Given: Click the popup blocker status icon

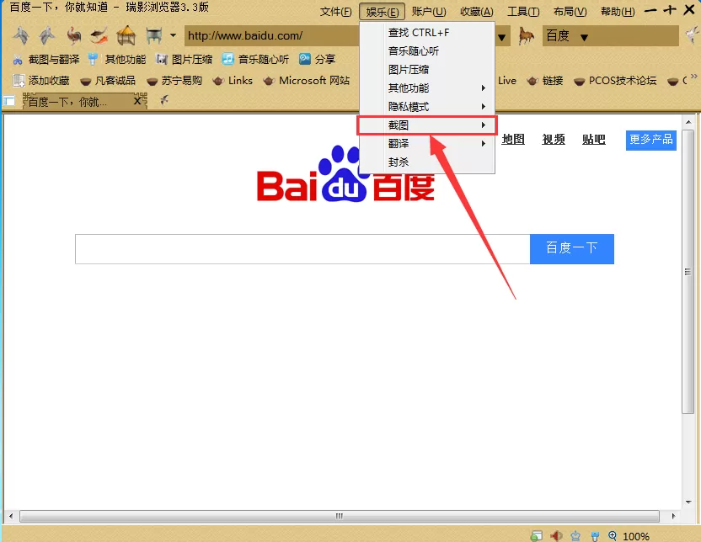Looking at the screenshot, I should [537, 536].
